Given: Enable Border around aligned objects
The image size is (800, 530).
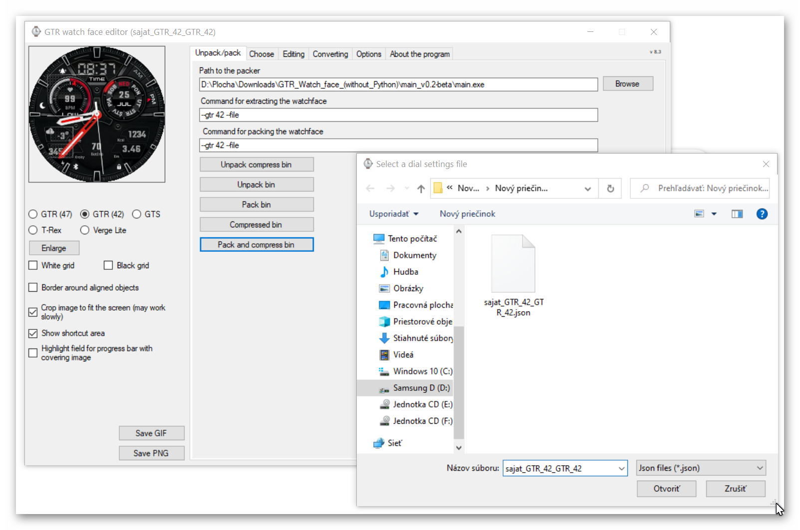Looking at the screenshot, I should point(33,287).
